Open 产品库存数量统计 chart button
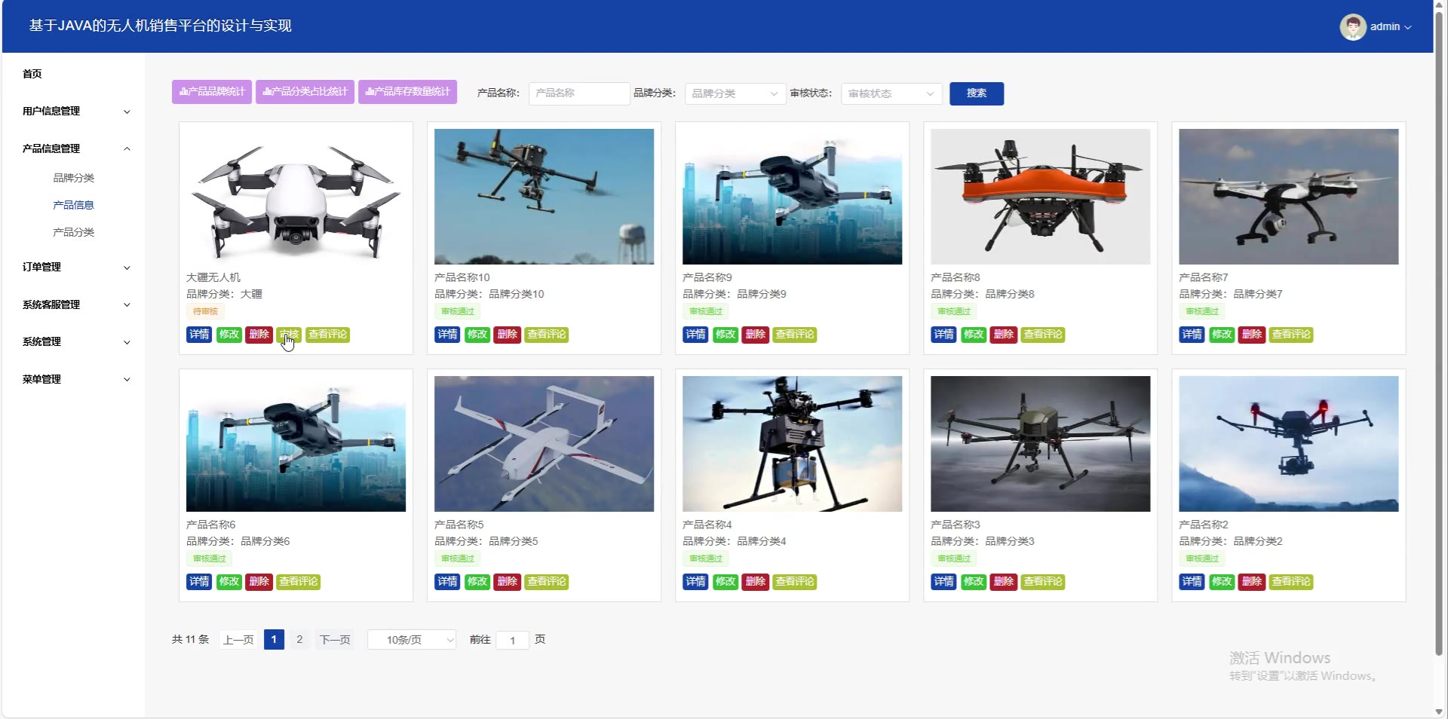Image resolution: width=1448 pixels, height=719 pixels. (407, 92)
